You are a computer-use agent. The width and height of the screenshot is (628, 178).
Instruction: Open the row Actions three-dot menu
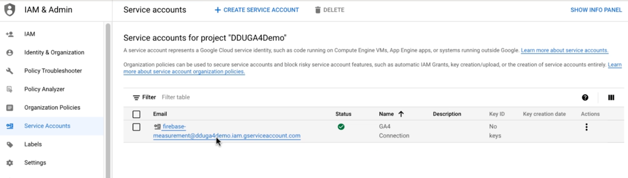(x=586, y=127)
